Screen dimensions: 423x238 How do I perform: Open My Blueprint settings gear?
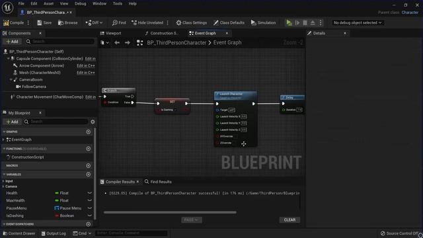[x=93, y=122]
